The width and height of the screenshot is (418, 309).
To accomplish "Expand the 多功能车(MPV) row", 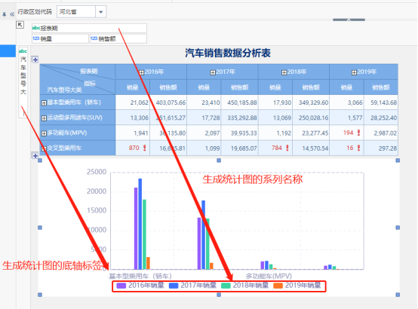I will coord(44,133).
